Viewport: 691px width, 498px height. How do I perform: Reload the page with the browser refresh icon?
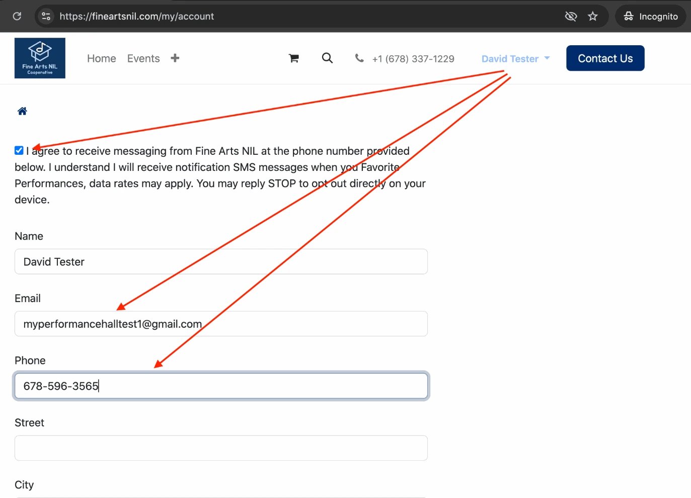tap(17, 16)
